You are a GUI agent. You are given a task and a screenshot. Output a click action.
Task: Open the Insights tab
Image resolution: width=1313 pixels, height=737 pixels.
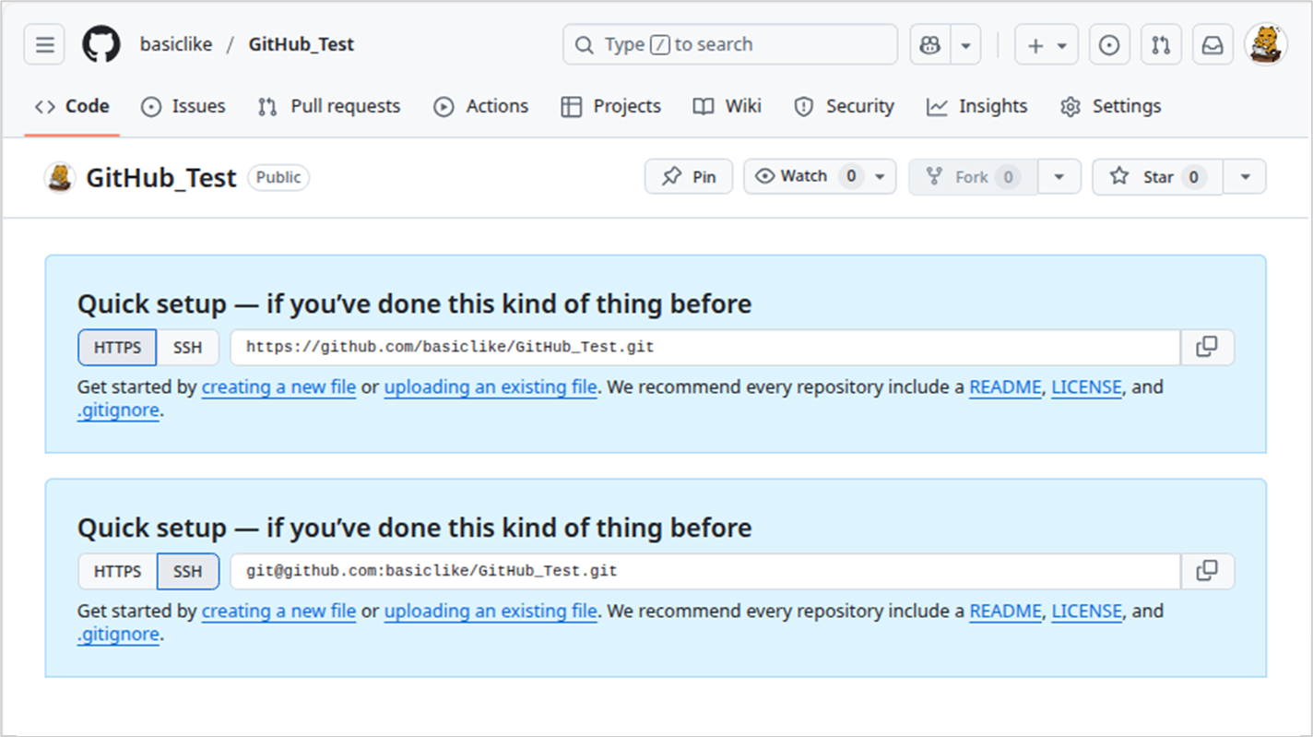pyautogui.click(x=977, y=106)
